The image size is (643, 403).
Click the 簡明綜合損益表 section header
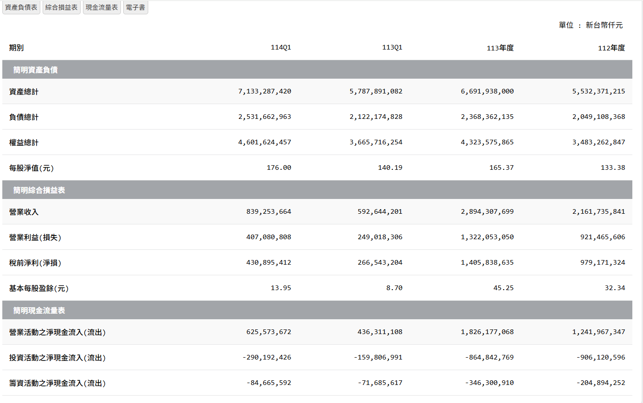39,190
